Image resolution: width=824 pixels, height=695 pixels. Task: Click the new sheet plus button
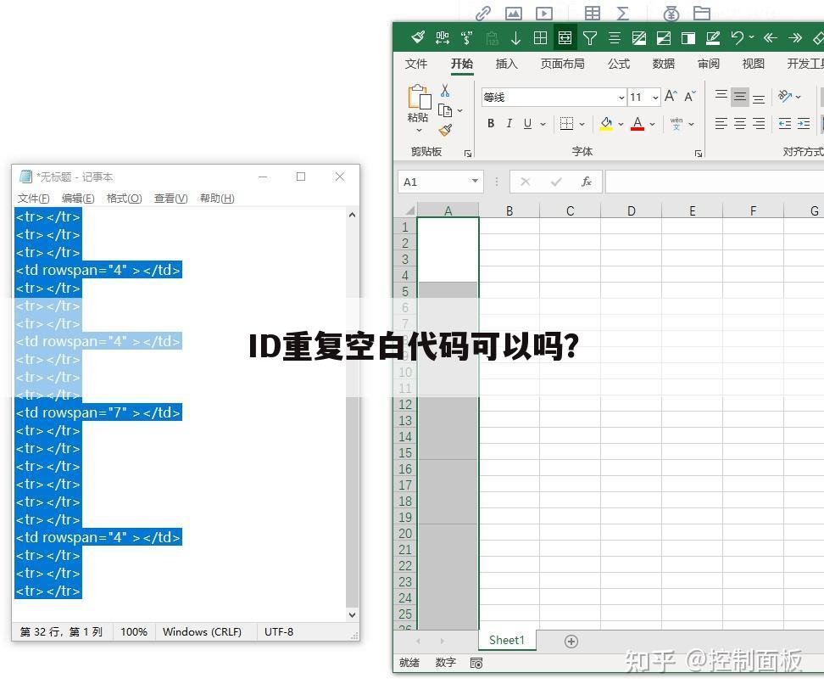coord(571,642)
